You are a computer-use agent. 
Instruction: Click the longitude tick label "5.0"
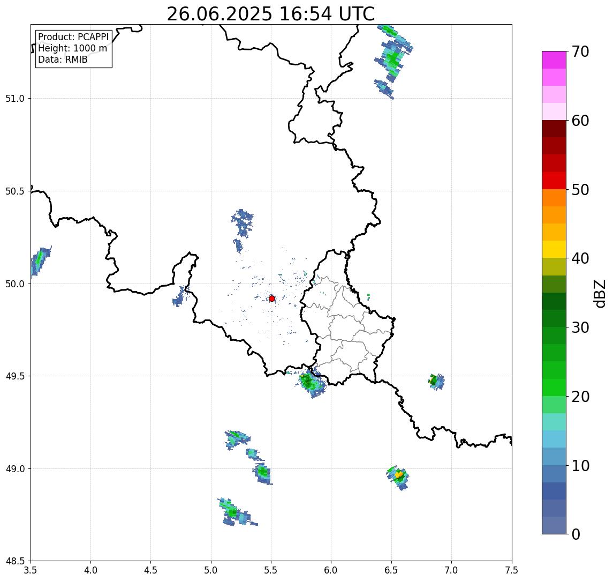pyautogui.click(x=211, y=570)
